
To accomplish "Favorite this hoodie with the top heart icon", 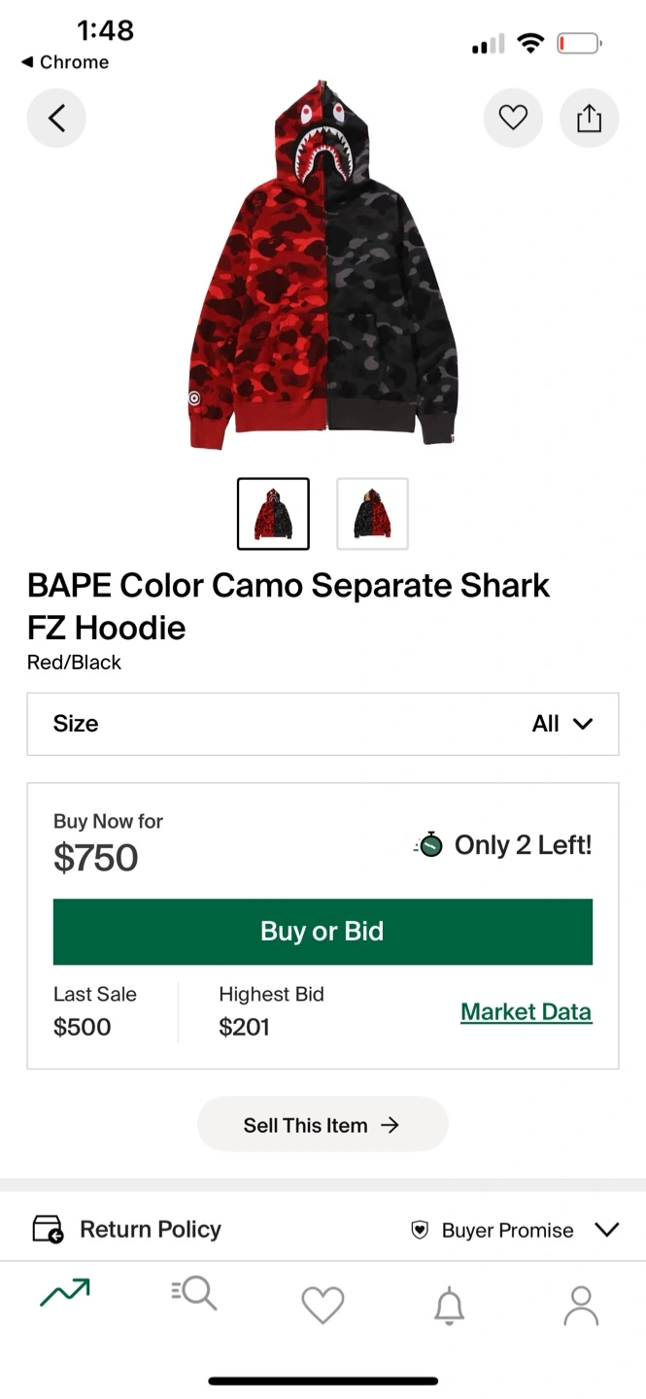I will 513,119.
